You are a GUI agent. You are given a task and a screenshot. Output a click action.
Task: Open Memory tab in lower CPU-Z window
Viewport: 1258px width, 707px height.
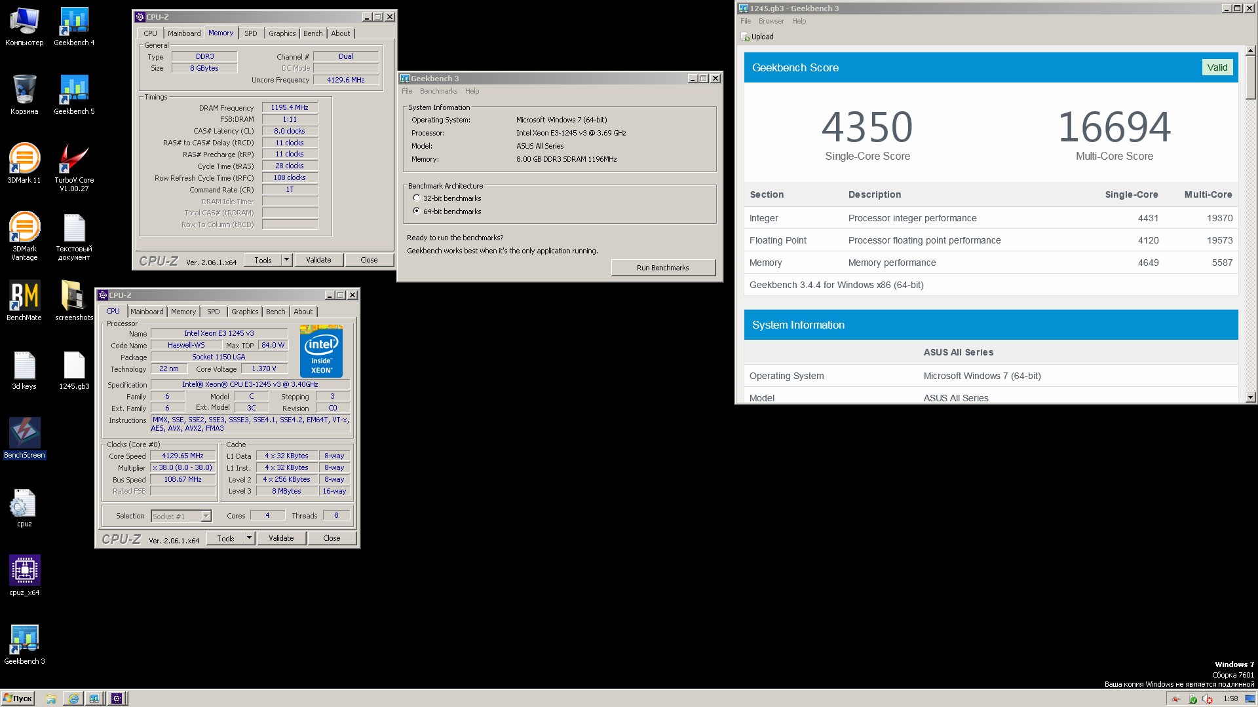(x=183, y=312)
